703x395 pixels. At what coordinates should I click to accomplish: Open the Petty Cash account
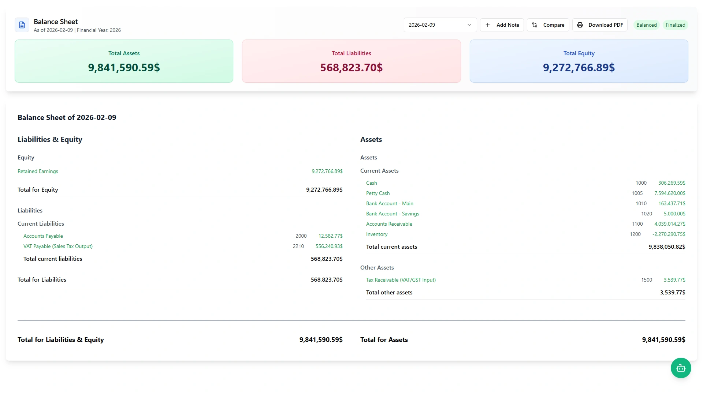coord(378,193)
